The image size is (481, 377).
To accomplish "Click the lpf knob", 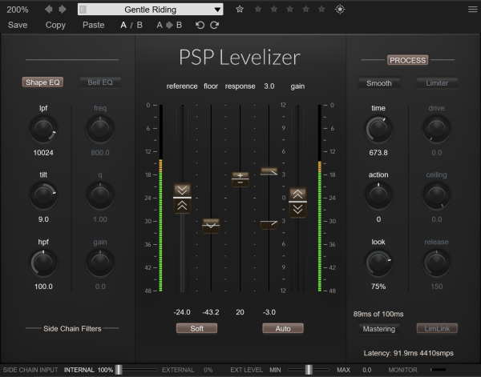I will (x=43, y=129).
